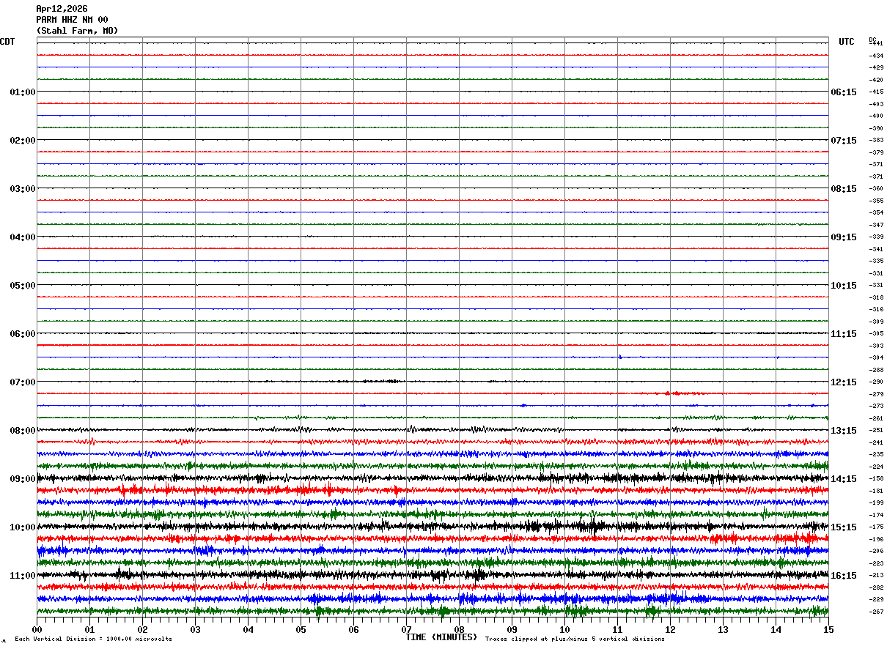Select the "14" minute axis tick label

776,629
